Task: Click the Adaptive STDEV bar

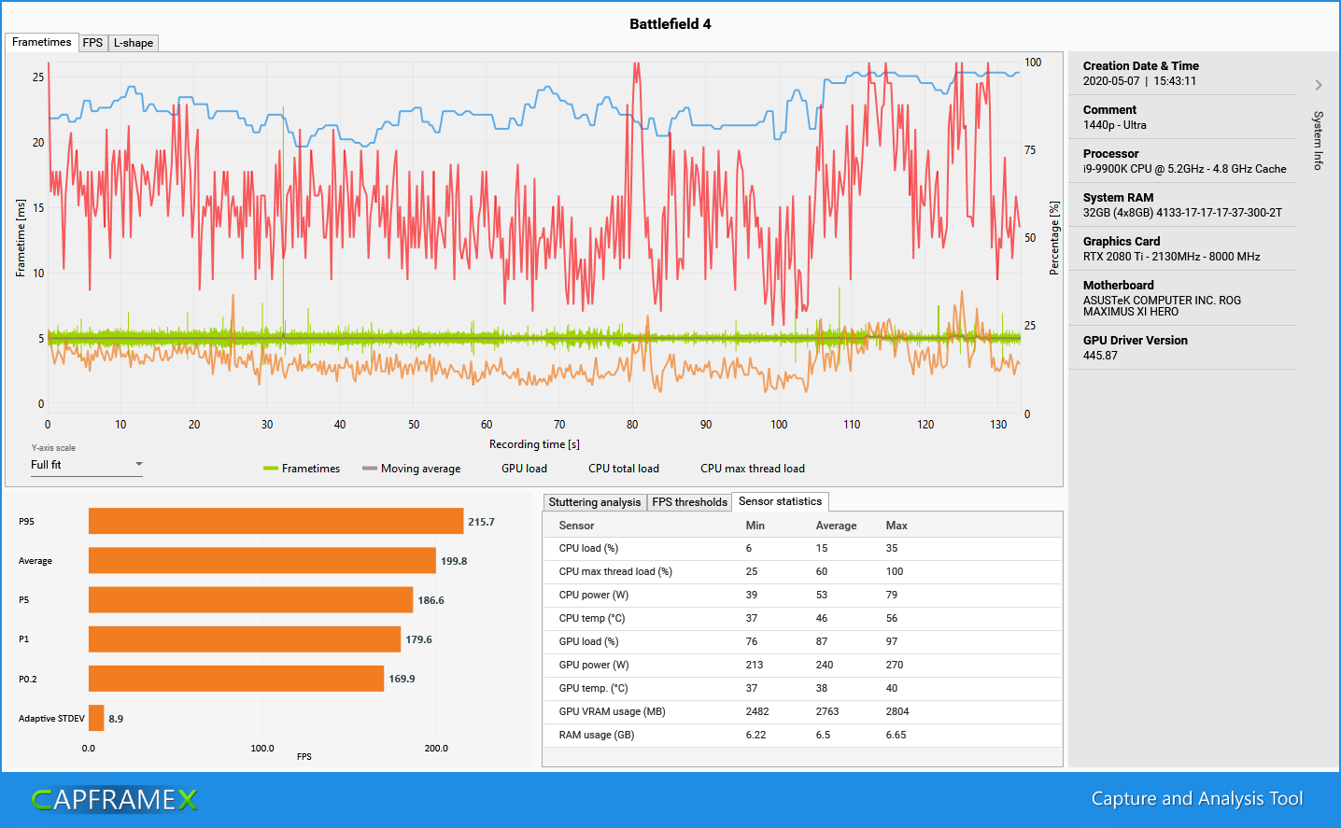Action: (96, 718)
